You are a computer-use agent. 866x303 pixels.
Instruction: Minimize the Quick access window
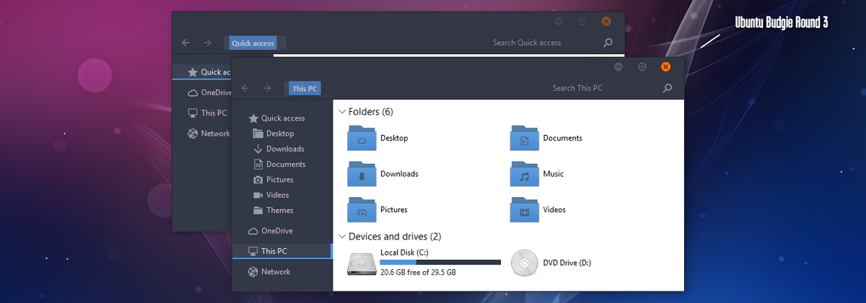click(x=559, y=22)
